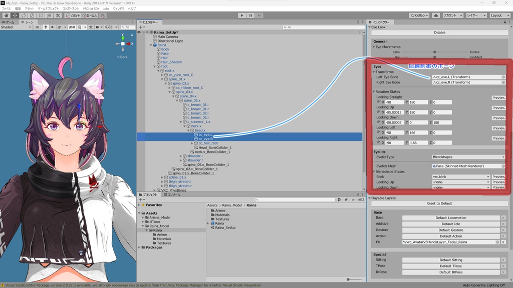Toggle the ピボット pivot mode button
The height and width of the screenshot is (288, 513).
[73, 15]
